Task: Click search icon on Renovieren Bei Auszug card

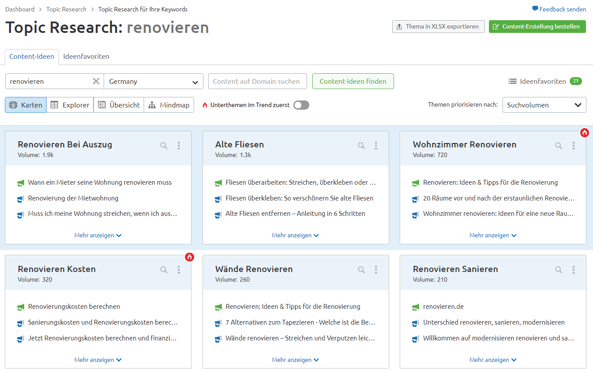Action: click(164, 146)
